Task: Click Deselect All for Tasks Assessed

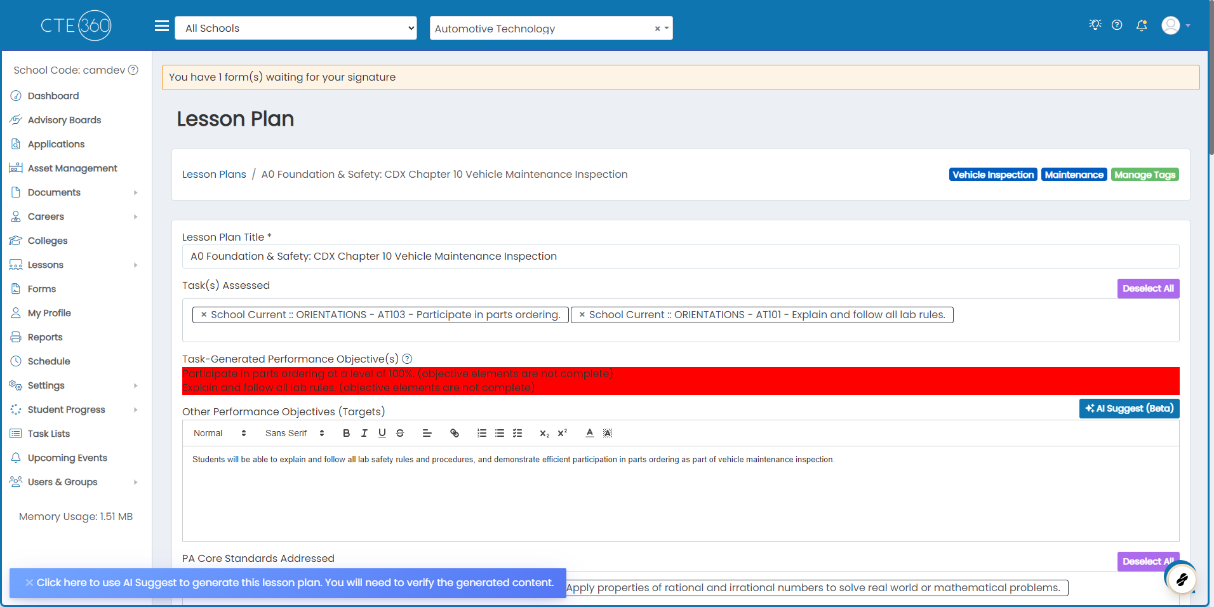Action: point(1148,288)
